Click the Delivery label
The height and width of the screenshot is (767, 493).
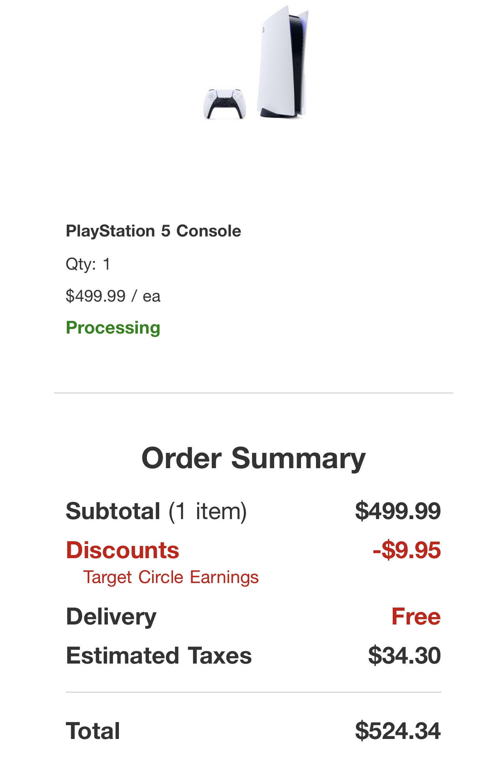click(x=111, y=616)
